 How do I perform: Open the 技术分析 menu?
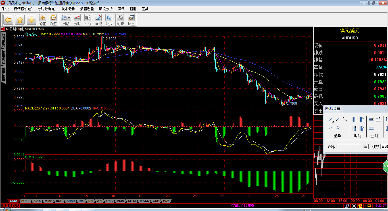(68, 9)
